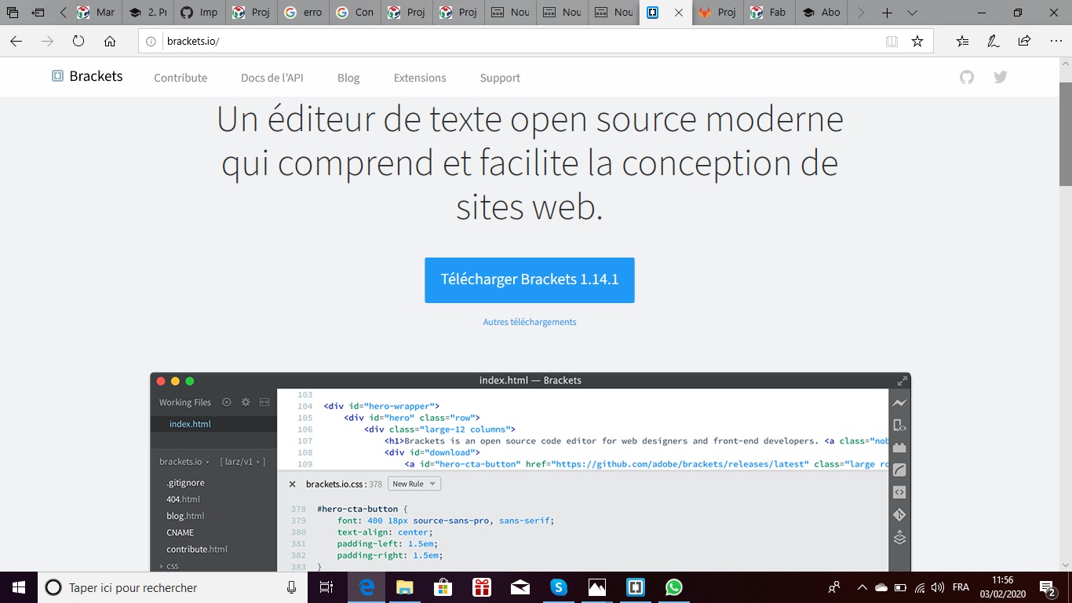Image resolution: width=1072 pixels, height=603 pixels.
Task: Open the Brackets app on the taskbar
Action: coord(636,587)
